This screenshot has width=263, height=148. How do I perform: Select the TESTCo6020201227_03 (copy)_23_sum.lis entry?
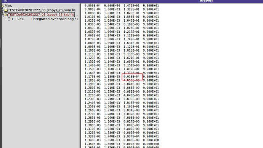pos(42,10)
